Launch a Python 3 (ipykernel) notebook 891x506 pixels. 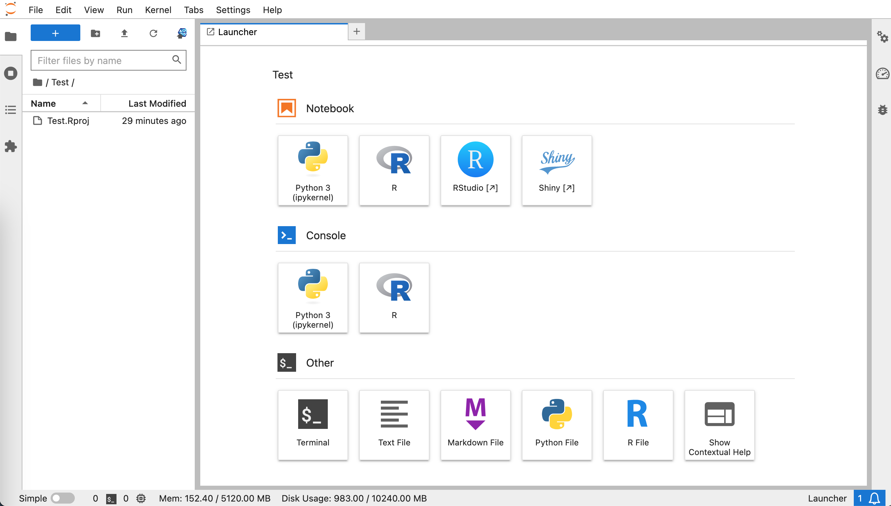pyautogui.click(x=313, y=170)
